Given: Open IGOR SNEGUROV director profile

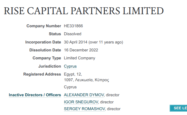Looking at the screenshot, I should [81, 102].
